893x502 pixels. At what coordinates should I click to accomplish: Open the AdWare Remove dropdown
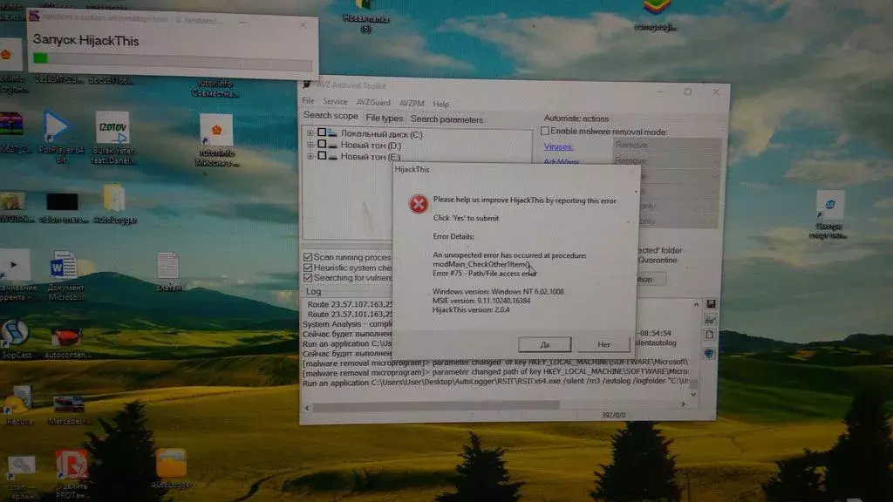(666, 160)
